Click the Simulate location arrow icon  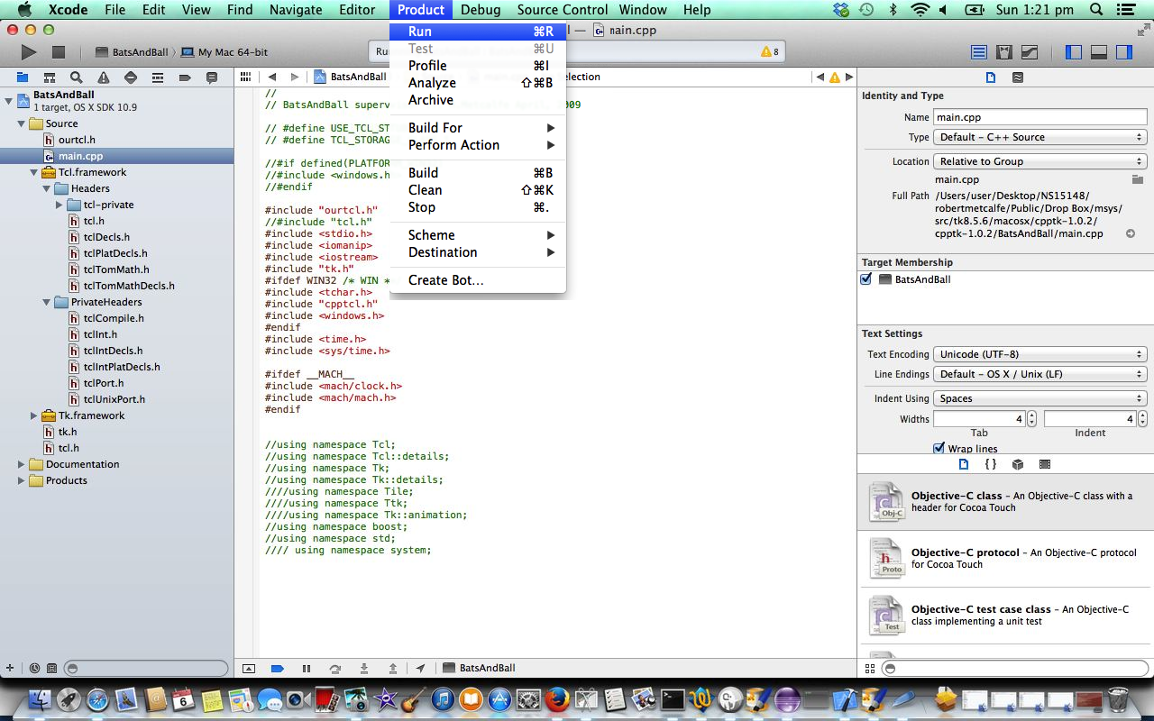[420, 669]
